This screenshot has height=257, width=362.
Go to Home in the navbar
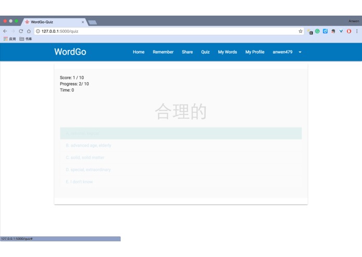tap(139, 52)
